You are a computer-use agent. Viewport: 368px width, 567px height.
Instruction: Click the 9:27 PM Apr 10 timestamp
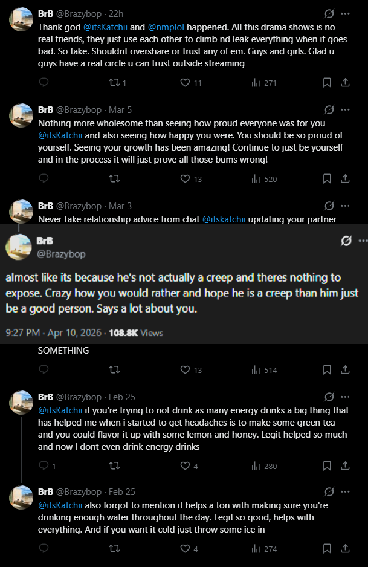[54, 333]
